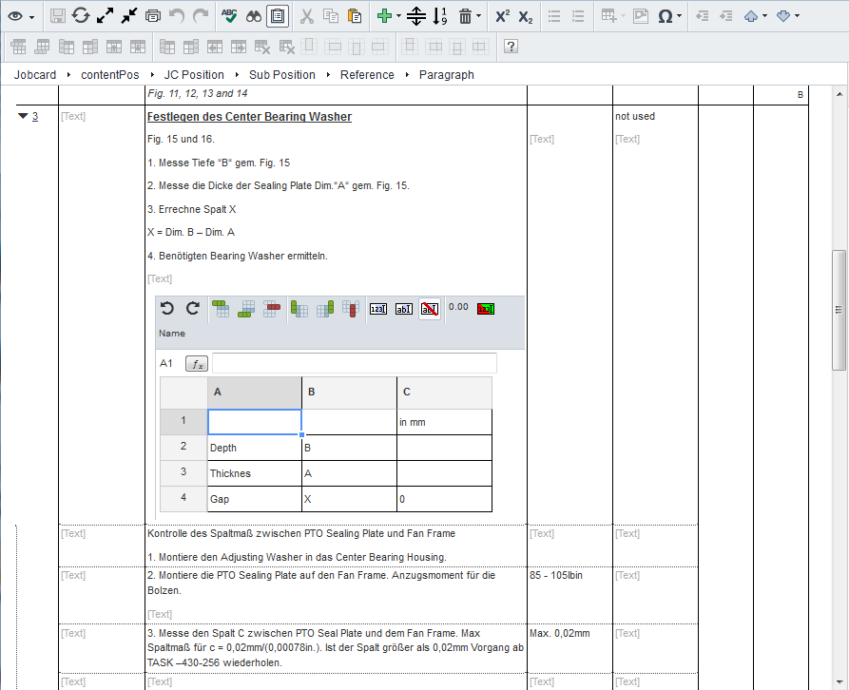Click the fx formula button
The width and height of the screenshot is (849, 690).
[x=197, y=364]
